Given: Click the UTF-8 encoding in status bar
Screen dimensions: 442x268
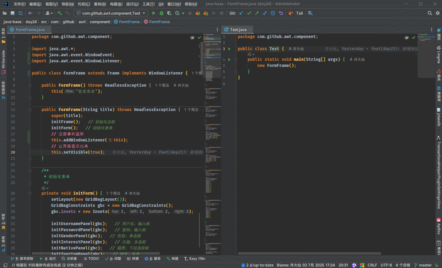Looking at the screenshot, I should [x=386, y=265].
